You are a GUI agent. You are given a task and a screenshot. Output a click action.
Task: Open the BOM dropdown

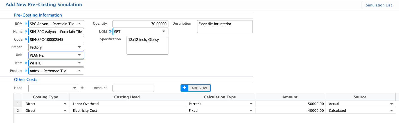pos(79,24)
